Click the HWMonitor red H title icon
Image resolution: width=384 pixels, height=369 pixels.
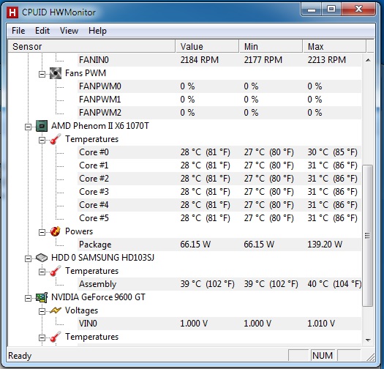click(12, 12)
